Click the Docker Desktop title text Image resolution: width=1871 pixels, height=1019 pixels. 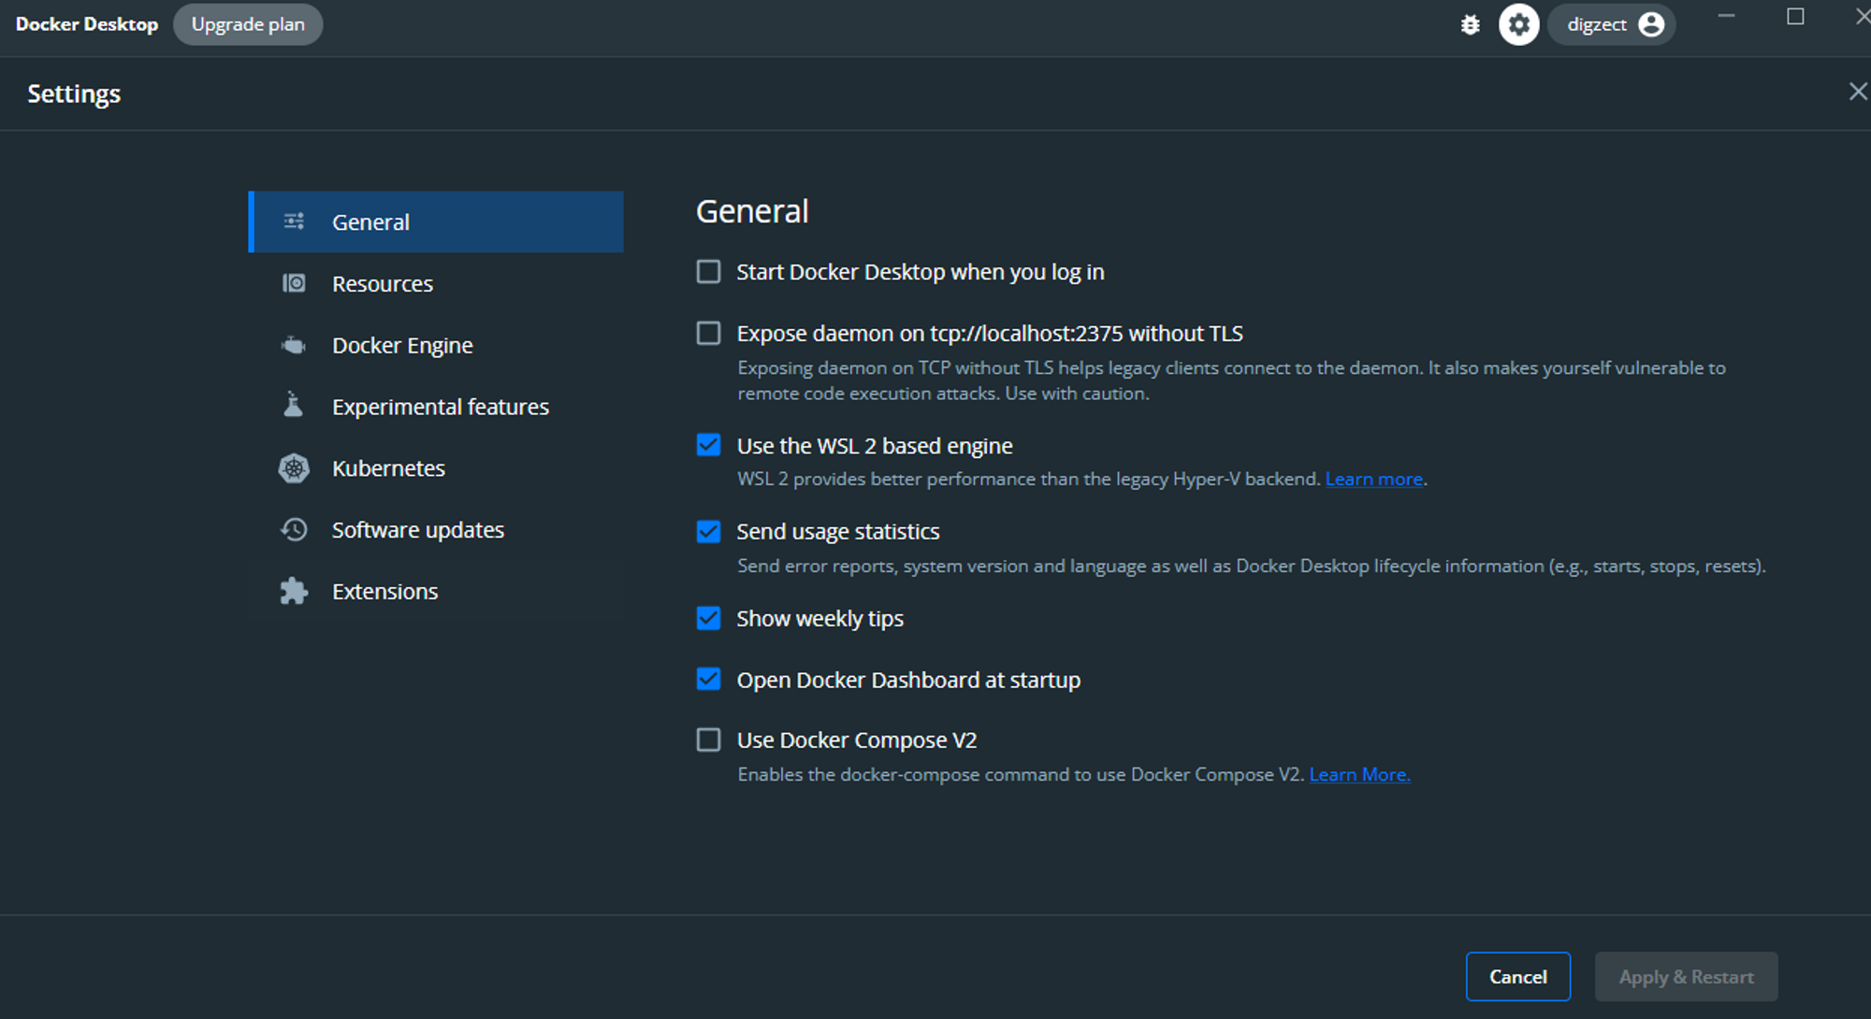tap(87, 24)
